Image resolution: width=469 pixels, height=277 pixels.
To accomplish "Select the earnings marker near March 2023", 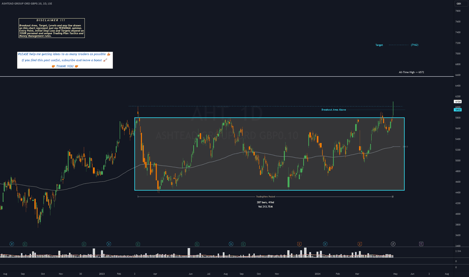I will [138, 244].
